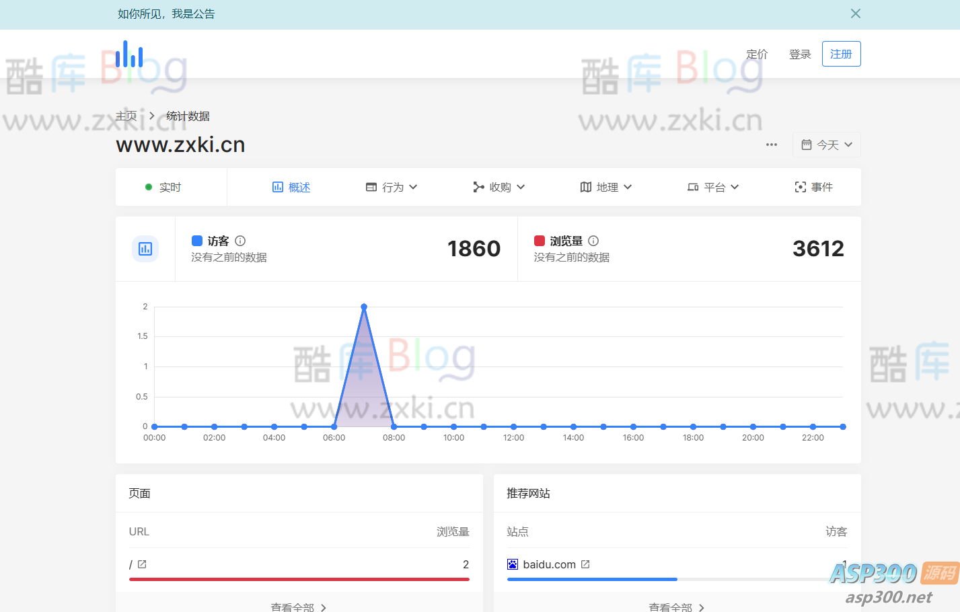Screen dimensions: 960x612
Task: Click the info icon beside 浏览量
Action: [593, 241]
